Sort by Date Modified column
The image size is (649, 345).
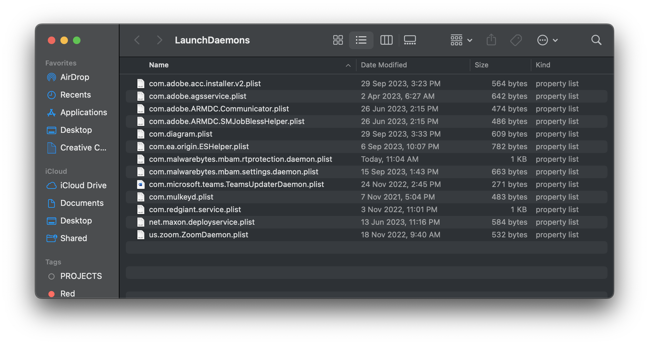(x=384, y=65)
